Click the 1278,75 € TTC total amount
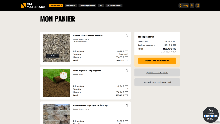The image size is (220, 124). (x=169, y=49)
